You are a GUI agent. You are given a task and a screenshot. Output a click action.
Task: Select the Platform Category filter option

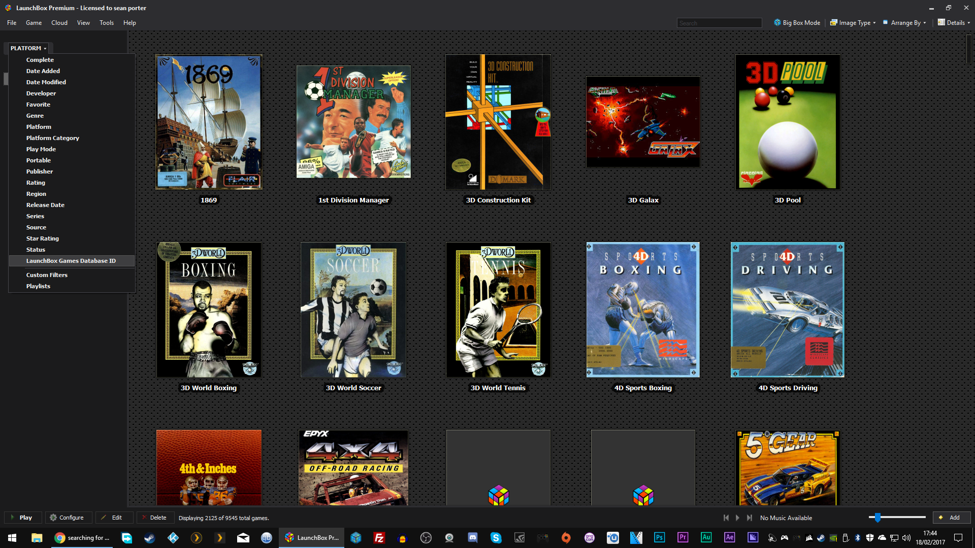coord(72,138)
